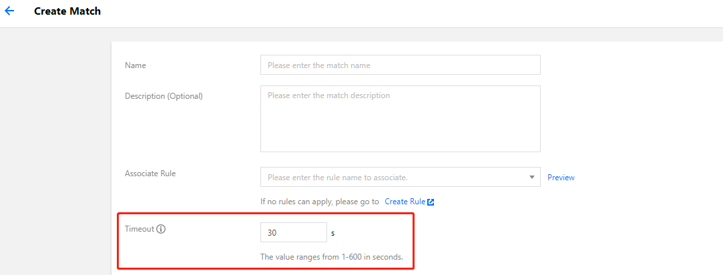
Task: Click the value 30 inside the Timeout field
Action: point(272,233)
